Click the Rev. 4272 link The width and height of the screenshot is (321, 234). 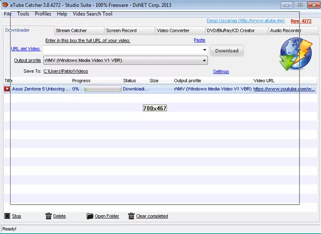(x=301, y=21)
